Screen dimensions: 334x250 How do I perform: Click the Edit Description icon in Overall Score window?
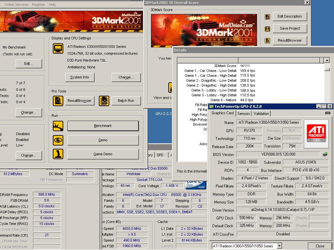[267, 17]
